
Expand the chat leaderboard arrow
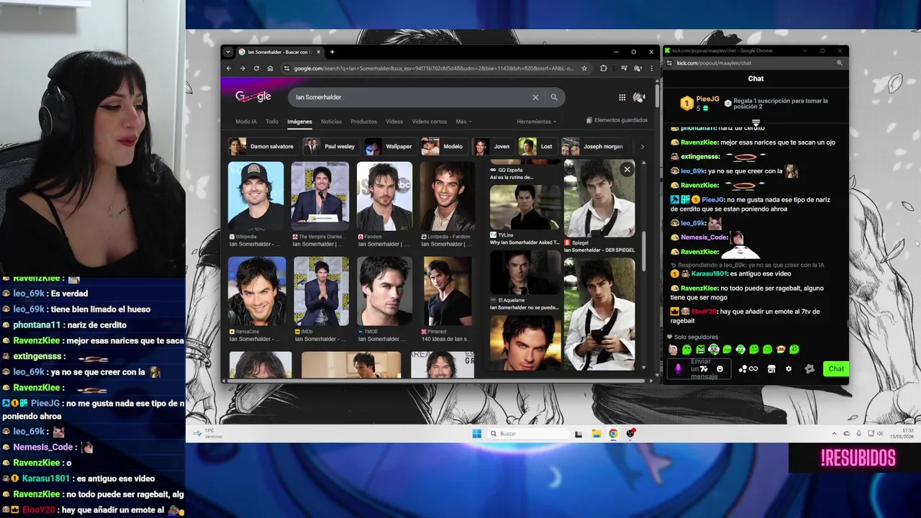[x=756, y=123]
